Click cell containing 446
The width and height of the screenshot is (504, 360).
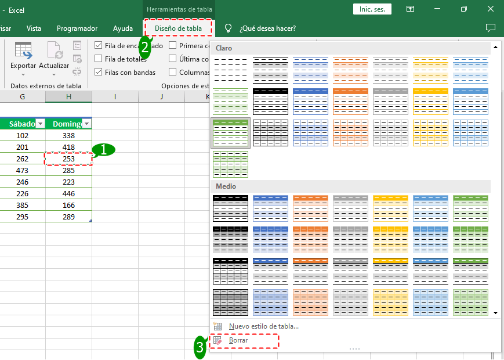[x=69, y=193]
